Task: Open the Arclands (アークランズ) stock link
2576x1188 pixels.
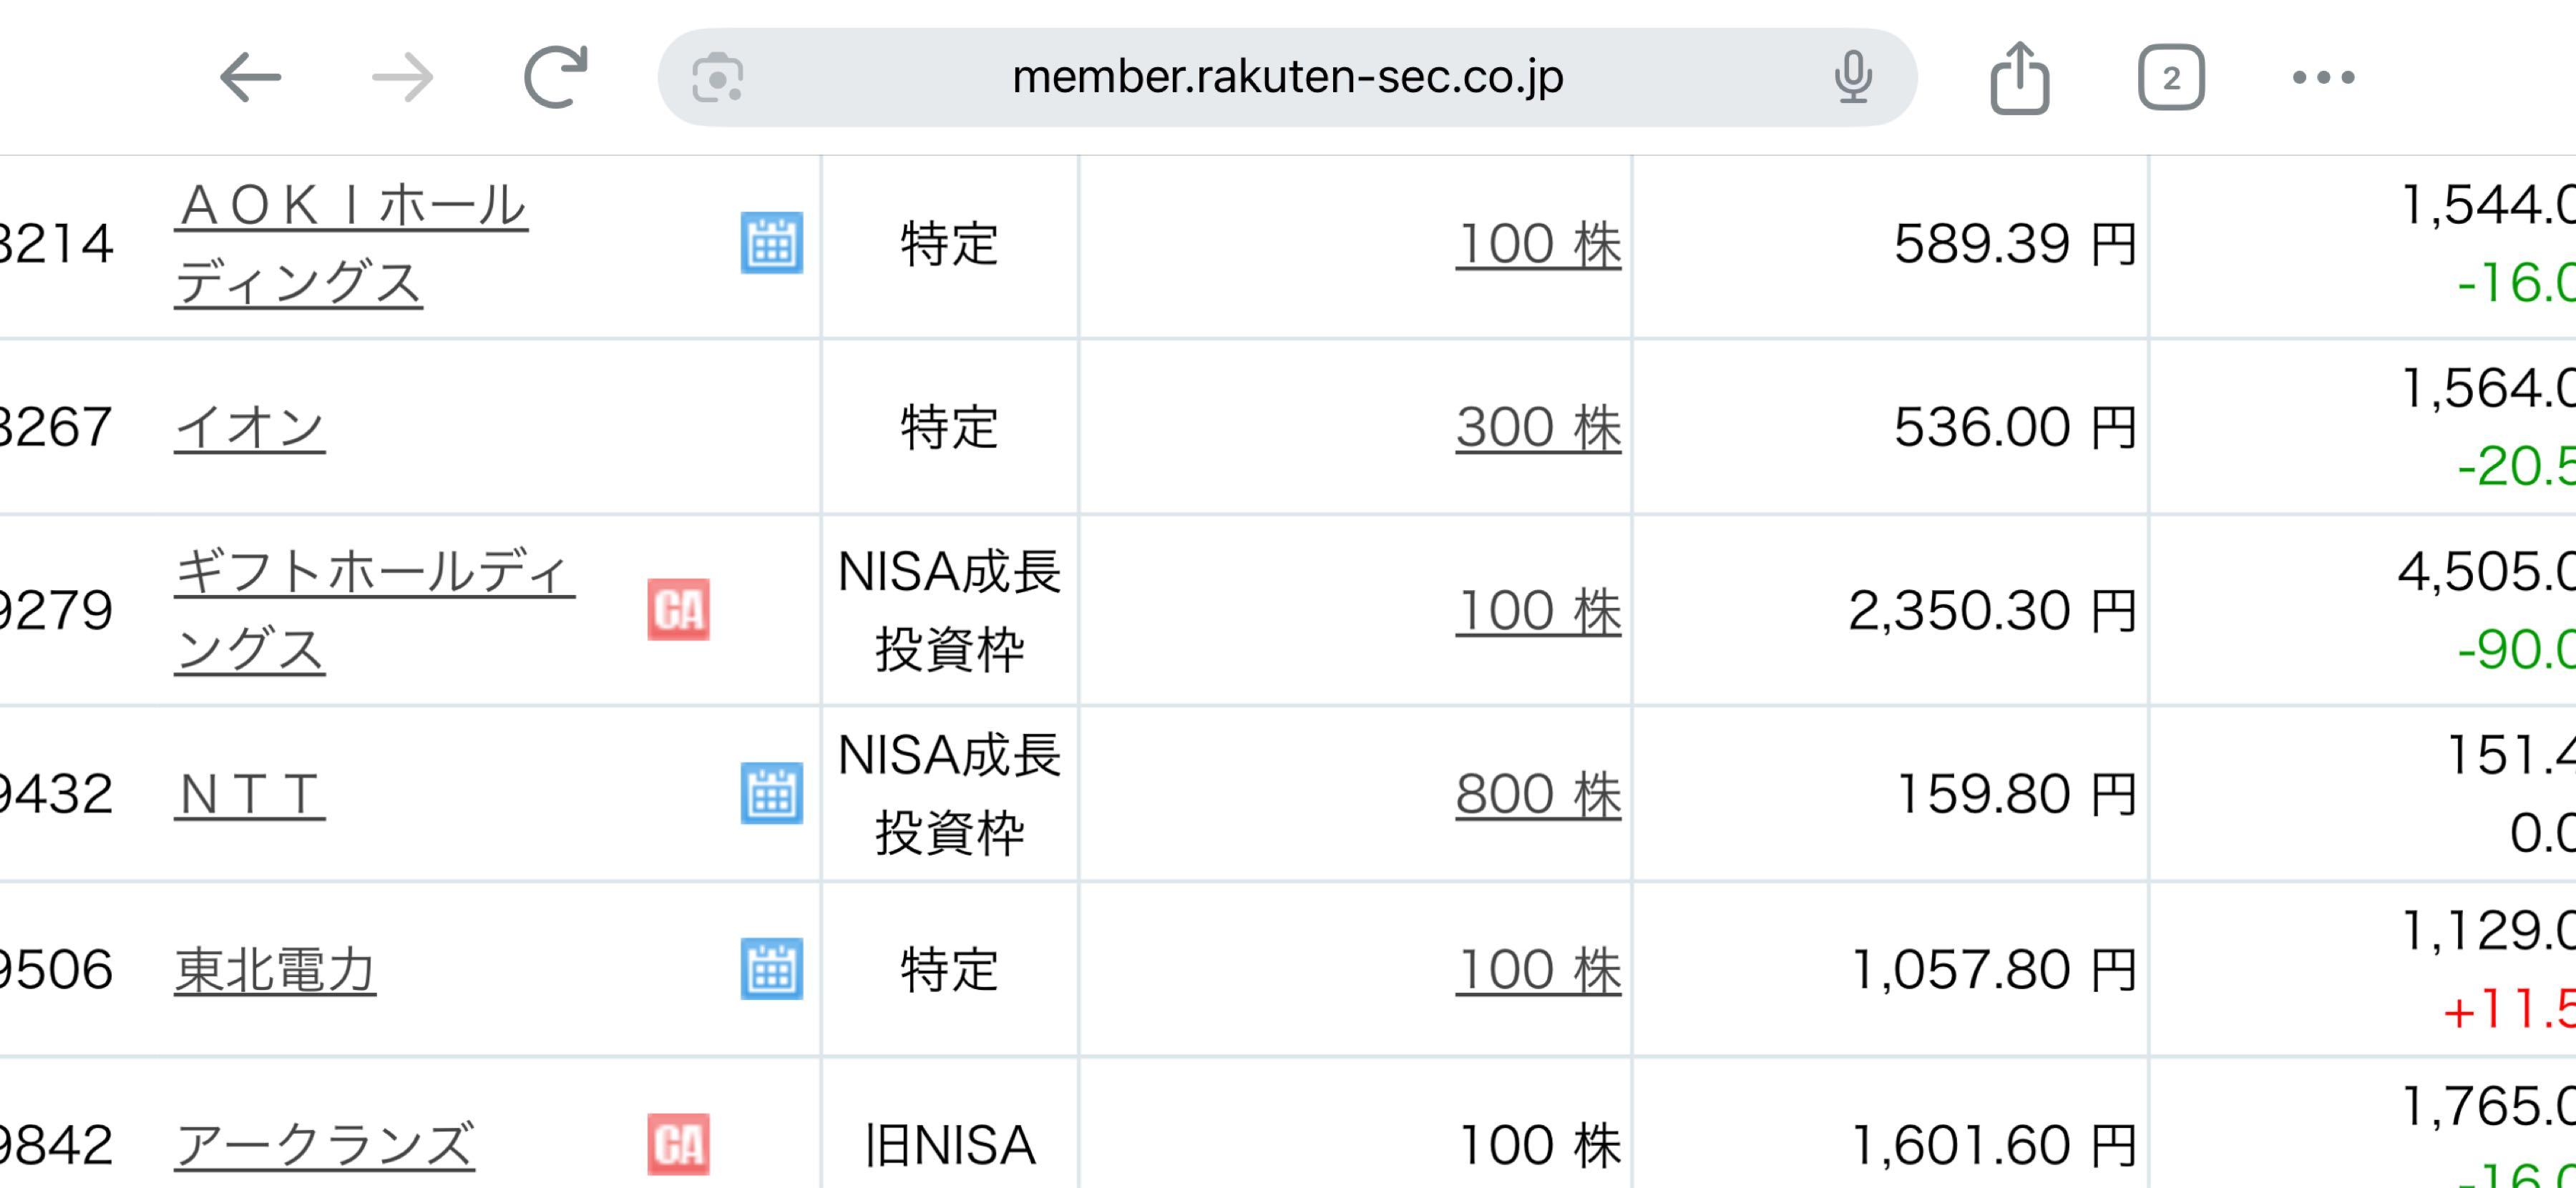Action: (324, 1145)
